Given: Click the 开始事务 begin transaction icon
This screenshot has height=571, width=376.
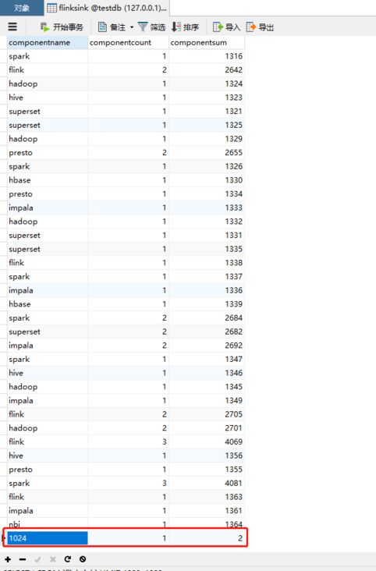Looking at the screenshot, I should [44, 27].
